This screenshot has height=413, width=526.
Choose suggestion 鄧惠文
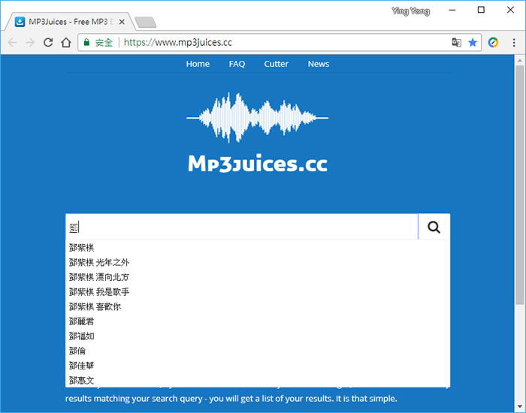258,380
